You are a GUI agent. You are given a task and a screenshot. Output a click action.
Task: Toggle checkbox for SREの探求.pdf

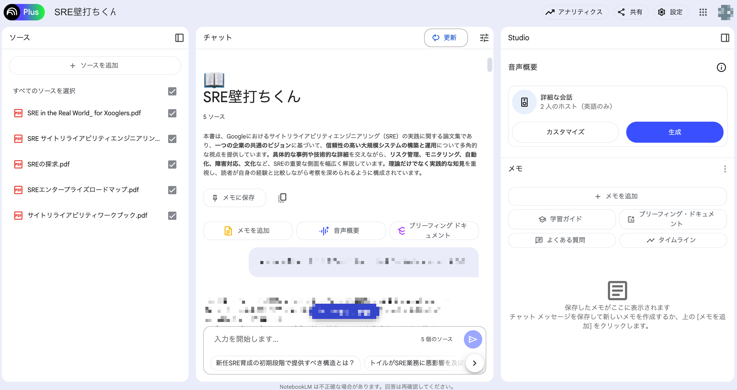point(172,164)
